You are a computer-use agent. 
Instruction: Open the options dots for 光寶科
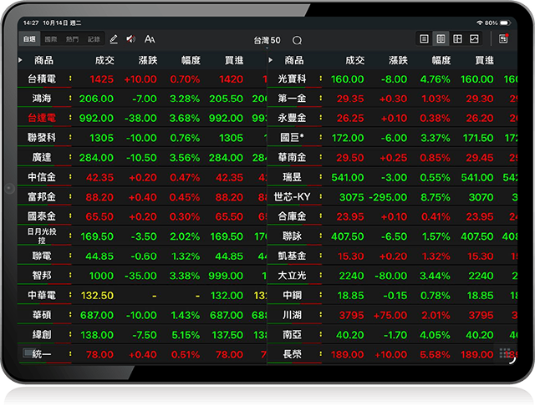(x=321, y=79)
